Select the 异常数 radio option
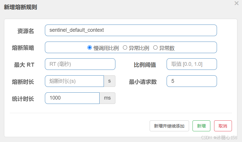Screen dimensions: 242x142 point(155,48)
